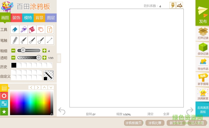The height and width of the screenshot is (128, 209).
Task: Open the 新手指南 beginner guide
Action: coord(203,79)
